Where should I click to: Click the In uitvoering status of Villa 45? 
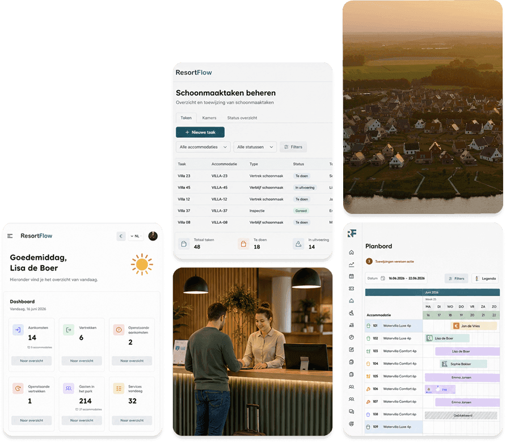click(x=305, y=188)
